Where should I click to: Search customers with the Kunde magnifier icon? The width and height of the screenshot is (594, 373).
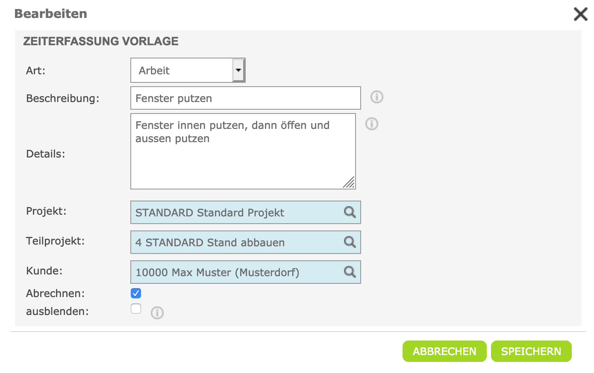[350, 272]
